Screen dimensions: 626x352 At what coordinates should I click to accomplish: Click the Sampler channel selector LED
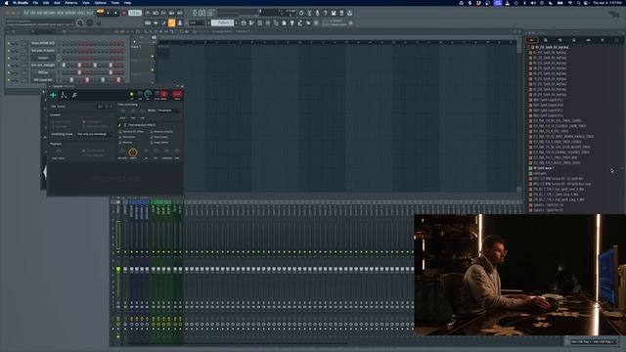[59, 59]
